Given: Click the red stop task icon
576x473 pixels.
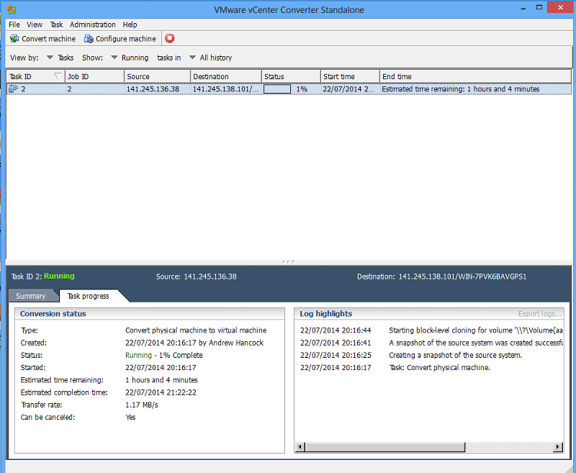Looking at the screenshot, I should tap(170, 38).
